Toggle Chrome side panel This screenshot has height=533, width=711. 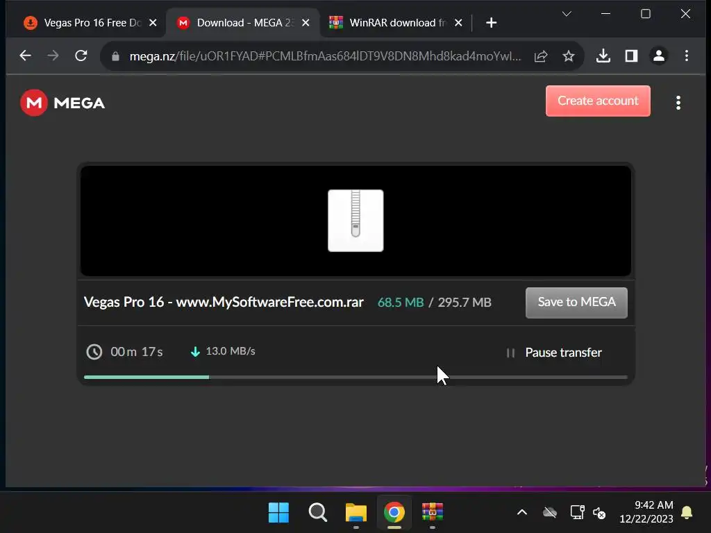(x=631, y=56)
